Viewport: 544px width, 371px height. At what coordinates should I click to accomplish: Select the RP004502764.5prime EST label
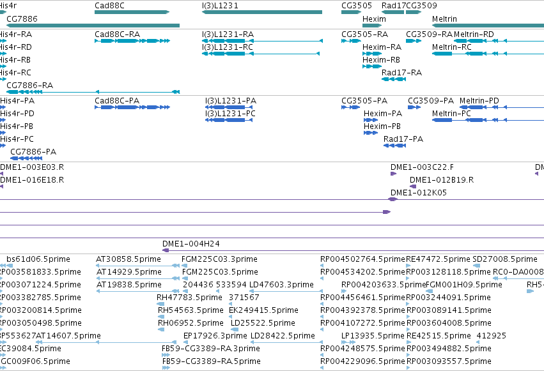[362, 259]
